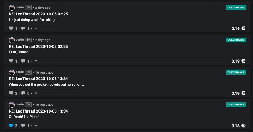Click comment icon on "I'm told" post
The width and height of the screenshot is (253, 132).
[23, 28]
